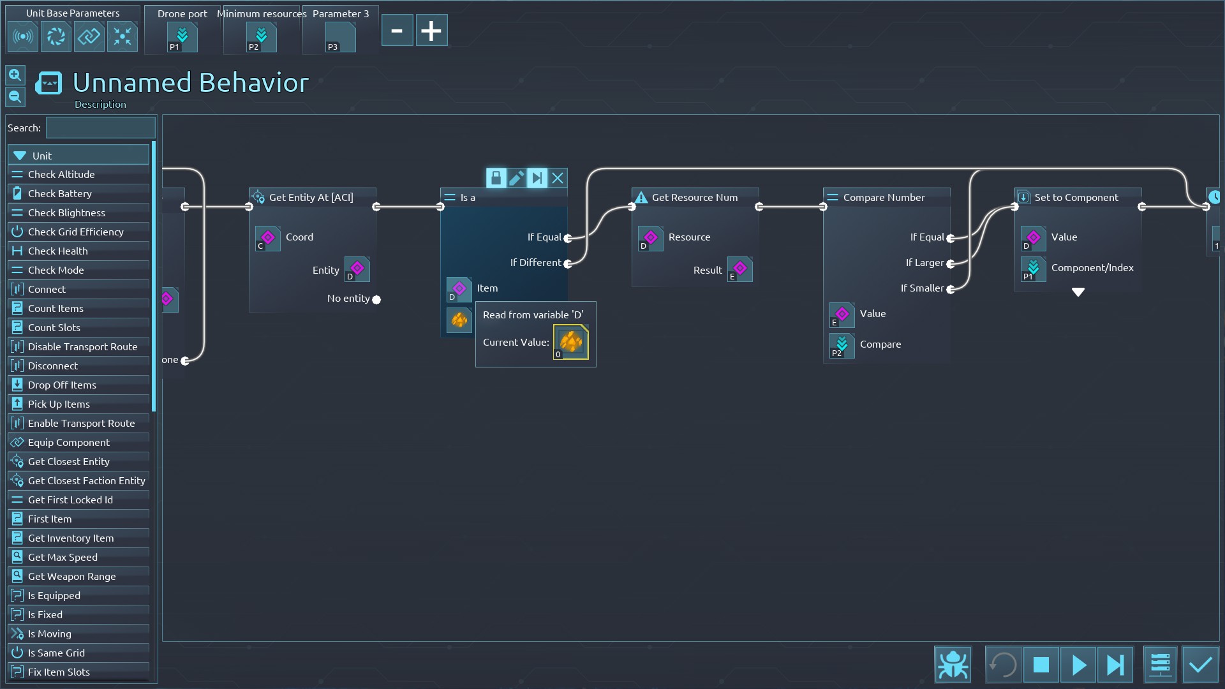Click the Current Value resource swatch
The width and height of the screenshot is (1225, 689).
570,343
